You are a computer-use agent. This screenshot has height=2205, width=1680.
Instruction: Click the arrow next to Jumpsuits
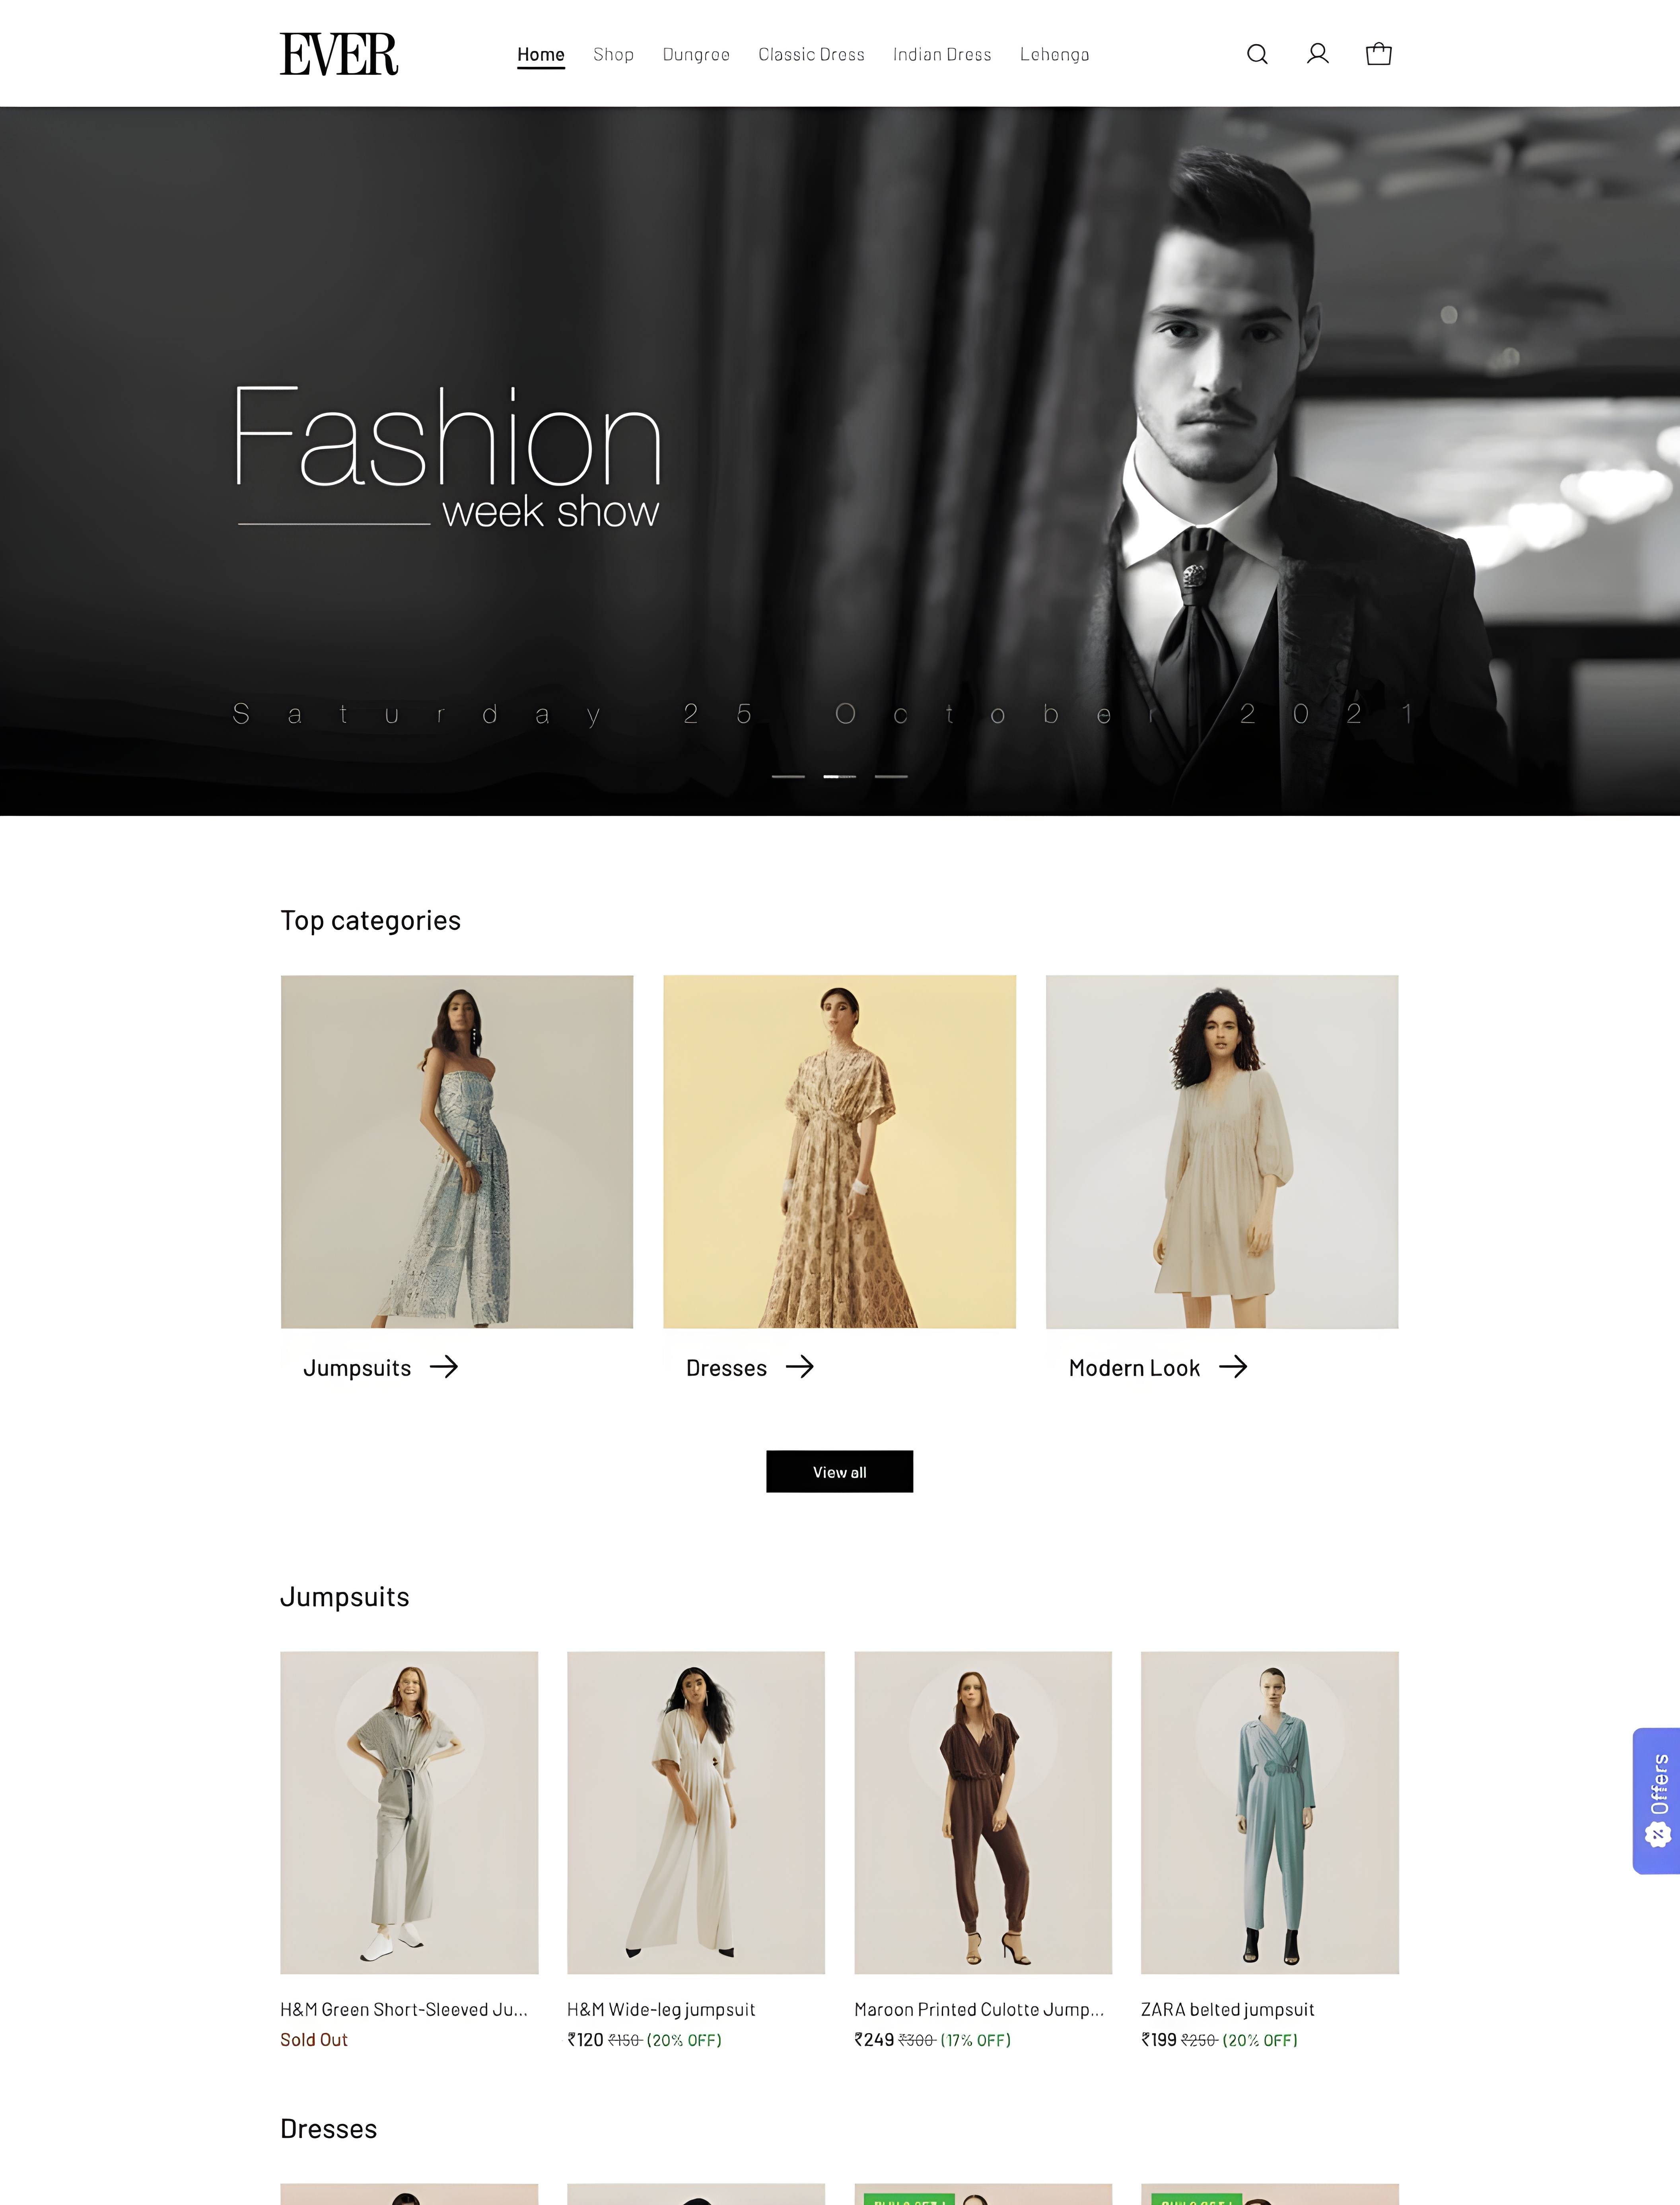[444, 1367]
